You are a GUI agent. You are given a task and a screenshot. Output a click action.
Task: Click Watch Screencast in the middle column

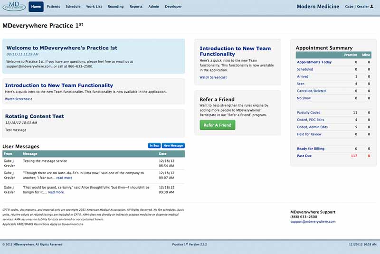(x=213, y=77)
